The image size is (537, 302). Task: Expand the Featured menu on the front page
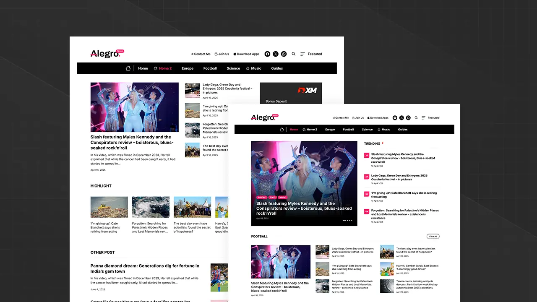(x=430, y=118)
